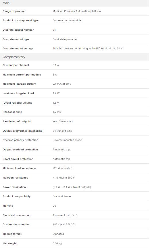Click Short-circuit protection label
Screen dimensions: 150x248
coord(18,159)
